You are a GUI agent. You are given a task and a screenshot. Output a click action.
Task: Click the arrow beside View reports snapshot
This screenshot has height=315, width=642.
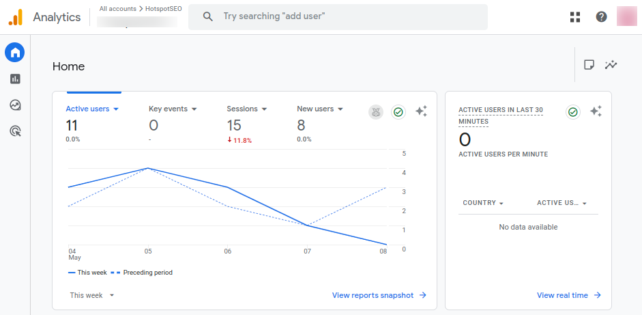point(423,295)
